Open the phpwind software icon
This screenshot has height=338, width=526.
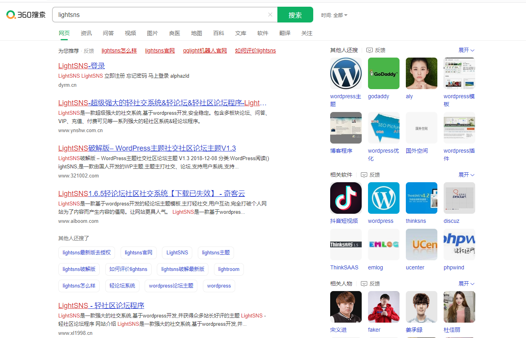(x=459, y=245)
